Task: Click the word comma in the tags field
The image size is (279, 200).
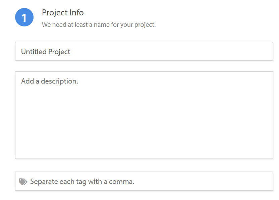Action: tap(121, 182)
